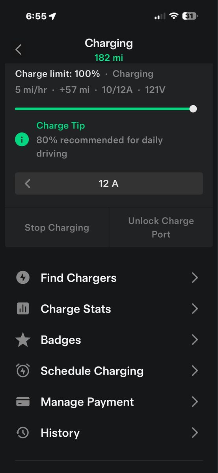The image size is (218, 473).
Task: Tap the 12 A current value field
Action: [x=109, y=183]
